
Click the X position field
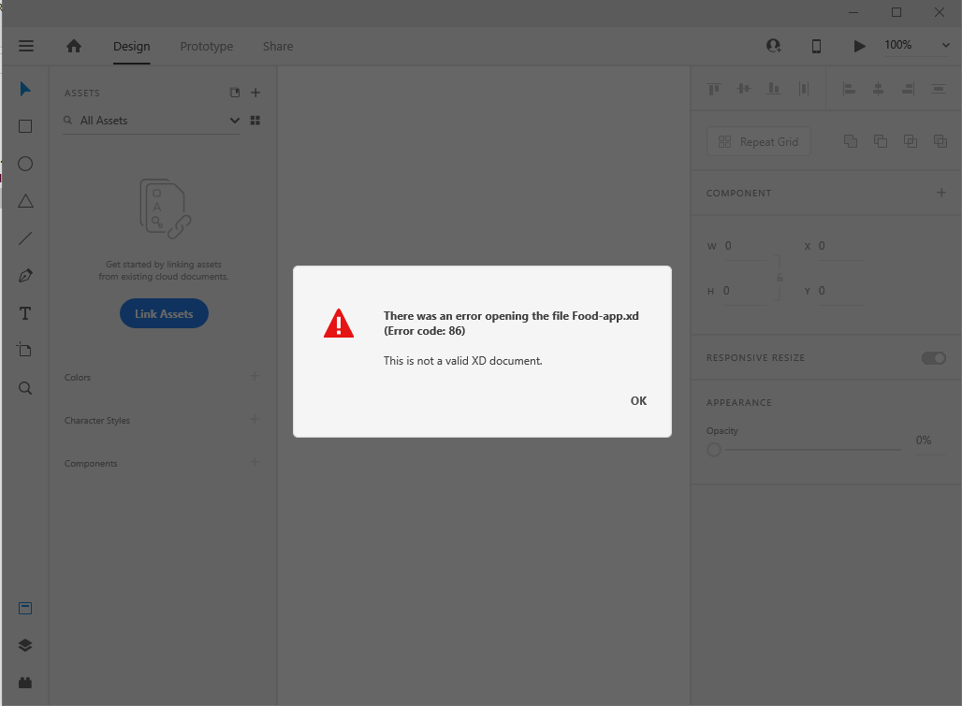840,246
